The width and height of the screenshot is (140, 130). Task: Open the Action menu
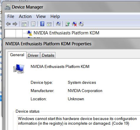25,16
